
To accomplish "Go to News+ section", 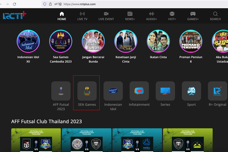I will click(130, 16).
